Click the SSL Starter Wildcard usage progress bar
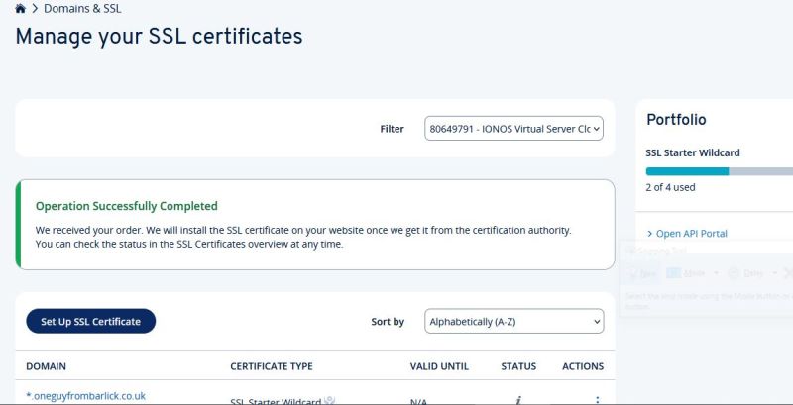This screenshot has width=793, height=405. [x=718, y=171]
